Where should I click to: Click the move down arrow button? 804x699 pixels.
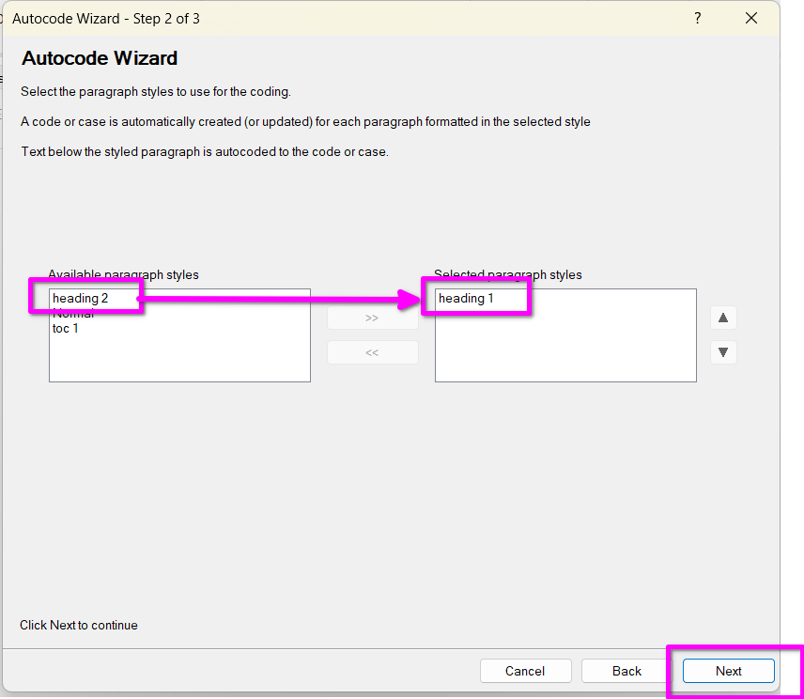pyautogui.click(x=723, y=353)
